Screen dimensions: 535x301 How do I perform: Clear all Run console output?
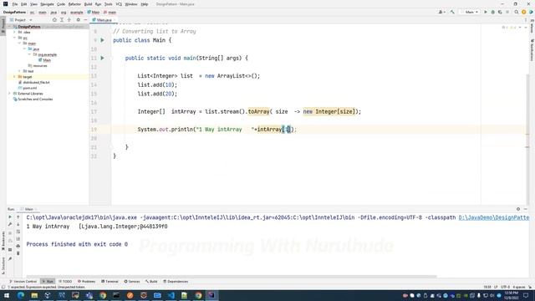tap(18, 253)
